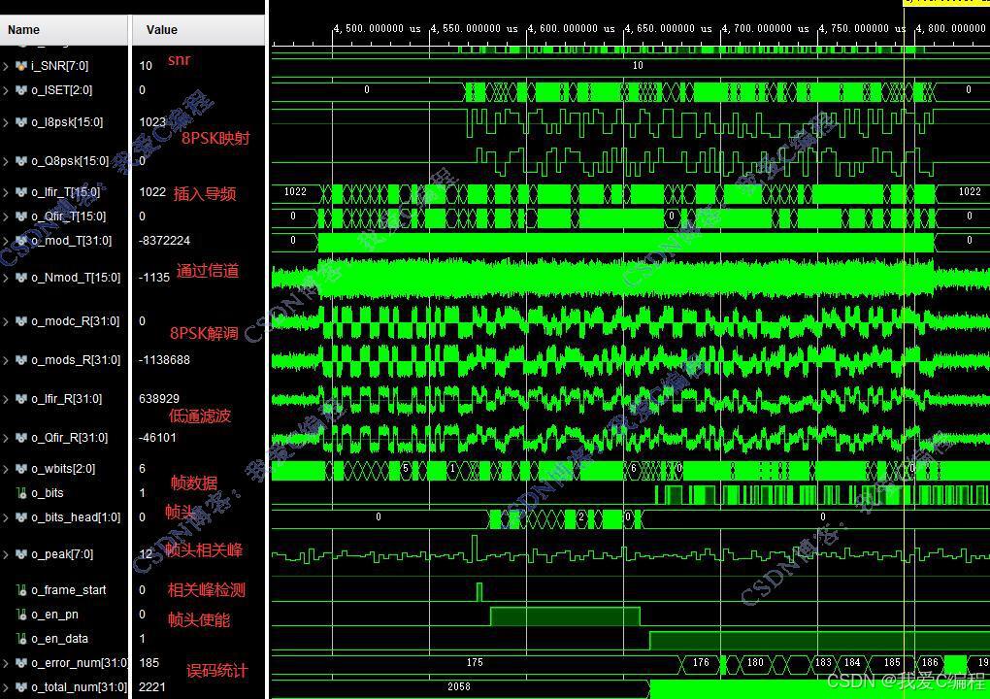The height and width of the screenshot is (699, 990).
Task: Click the o_mods_R[31:0] bus icon
Action: coord(20,360)
